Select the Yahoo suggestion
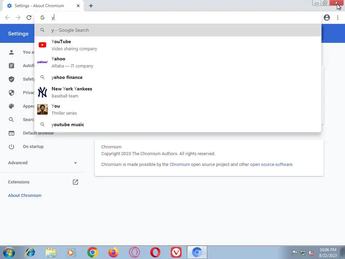 pyautogui.click(x=178, y=62)
